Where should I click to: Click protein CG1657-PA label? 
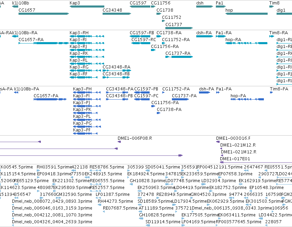46,96
